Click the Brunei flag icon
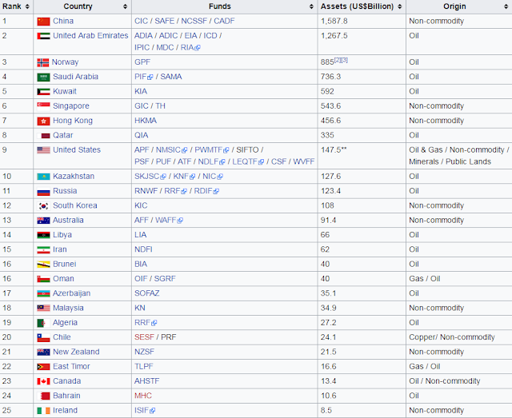 (x=43, y=265)
